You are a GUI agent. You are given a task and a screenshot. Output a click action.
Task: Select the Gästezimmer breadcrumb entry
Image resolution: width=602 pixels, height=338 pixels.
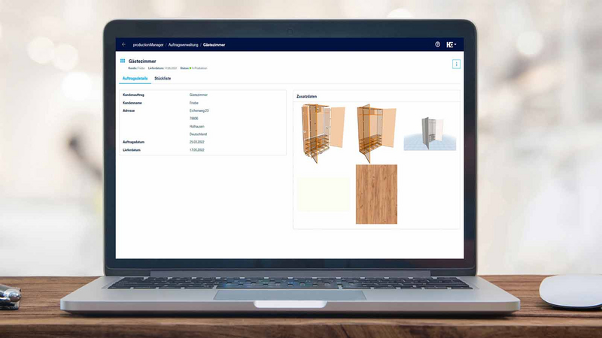[x=214, y=45]
